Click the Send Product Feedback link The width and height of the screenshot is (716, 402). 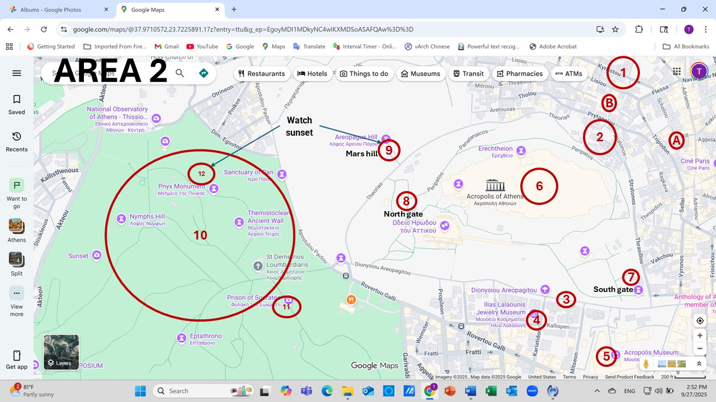point(629,377)
